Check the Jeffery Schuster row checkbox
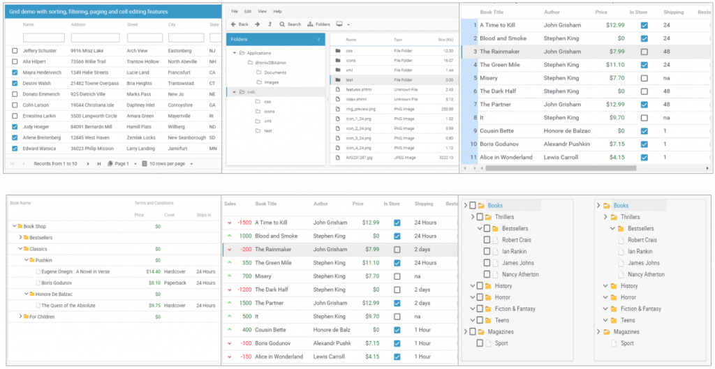 (x=15, y=50)
